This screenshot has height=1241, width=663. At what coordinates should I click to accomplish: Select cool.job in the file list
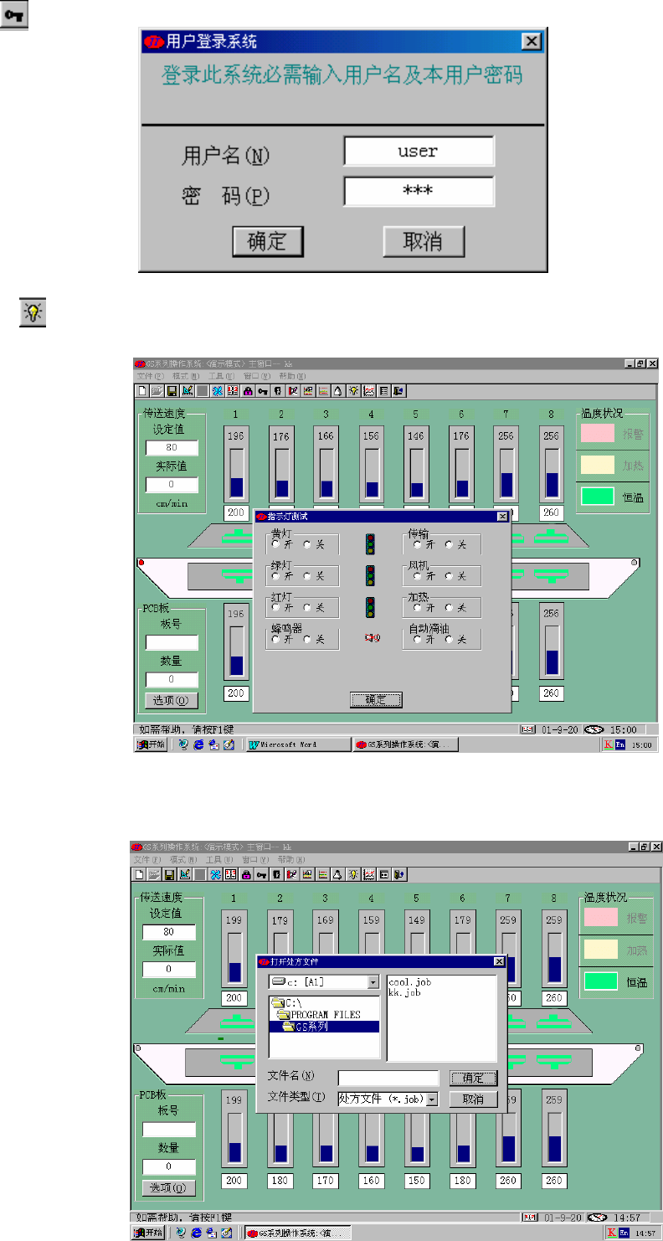[x=410, y=981]
